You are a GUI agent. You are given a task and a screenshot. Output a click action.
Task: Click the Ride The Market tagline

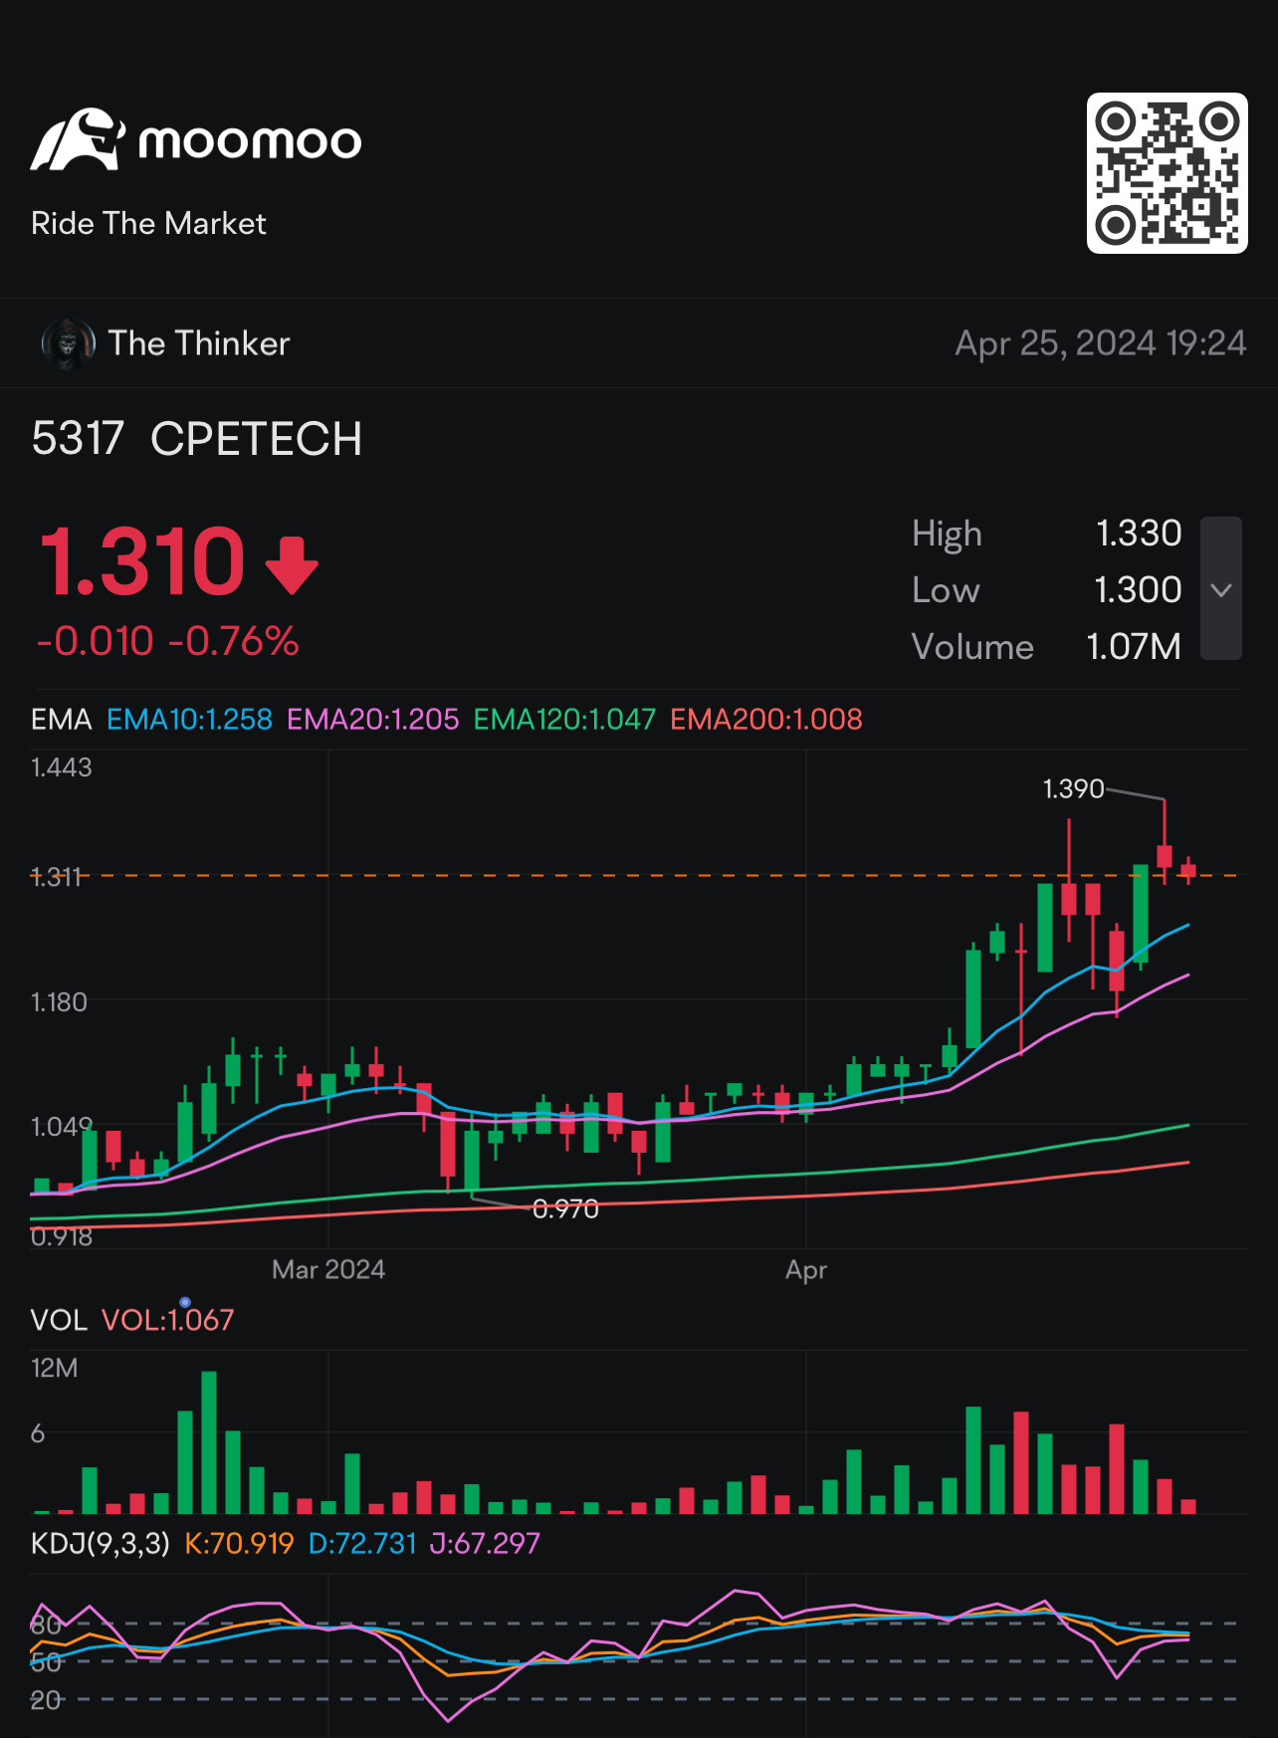[x=148, y=223]
